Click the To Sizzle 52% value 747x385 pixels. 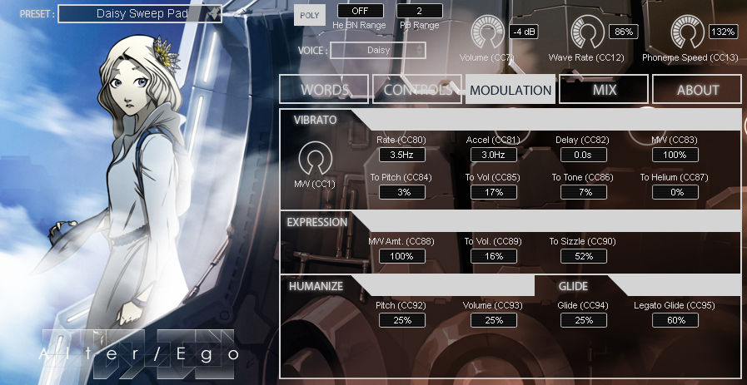click(584, 256)
